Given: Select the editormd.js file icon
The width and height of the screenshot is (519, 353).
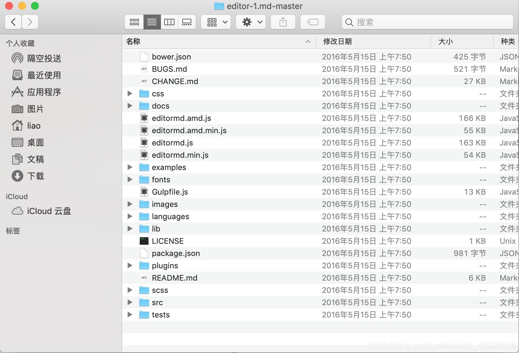Looking at the screenshot, I should point(144,143).
